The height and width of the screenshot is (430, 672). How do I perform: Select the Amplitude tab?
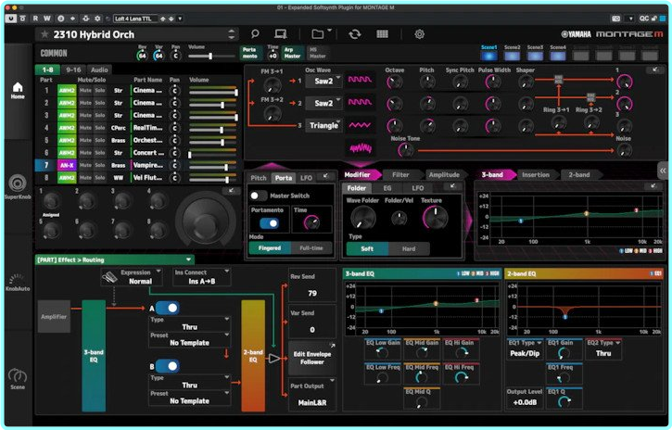[444, 175]
